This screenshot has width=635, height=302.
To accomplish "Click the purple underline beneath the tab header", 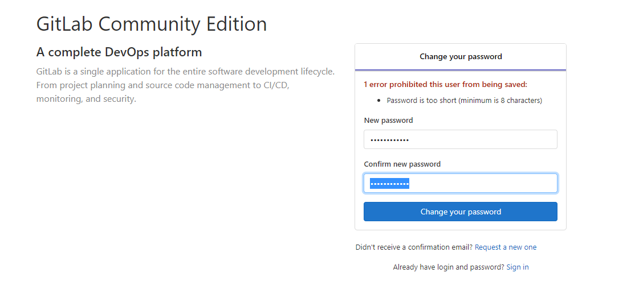I will click(x=461, y=70).
